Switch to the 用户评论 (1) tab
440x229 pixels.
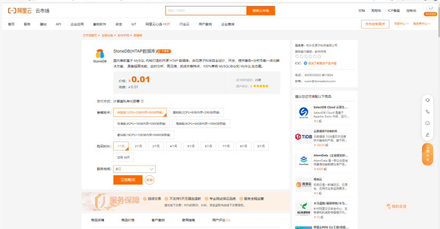point(221,220)
